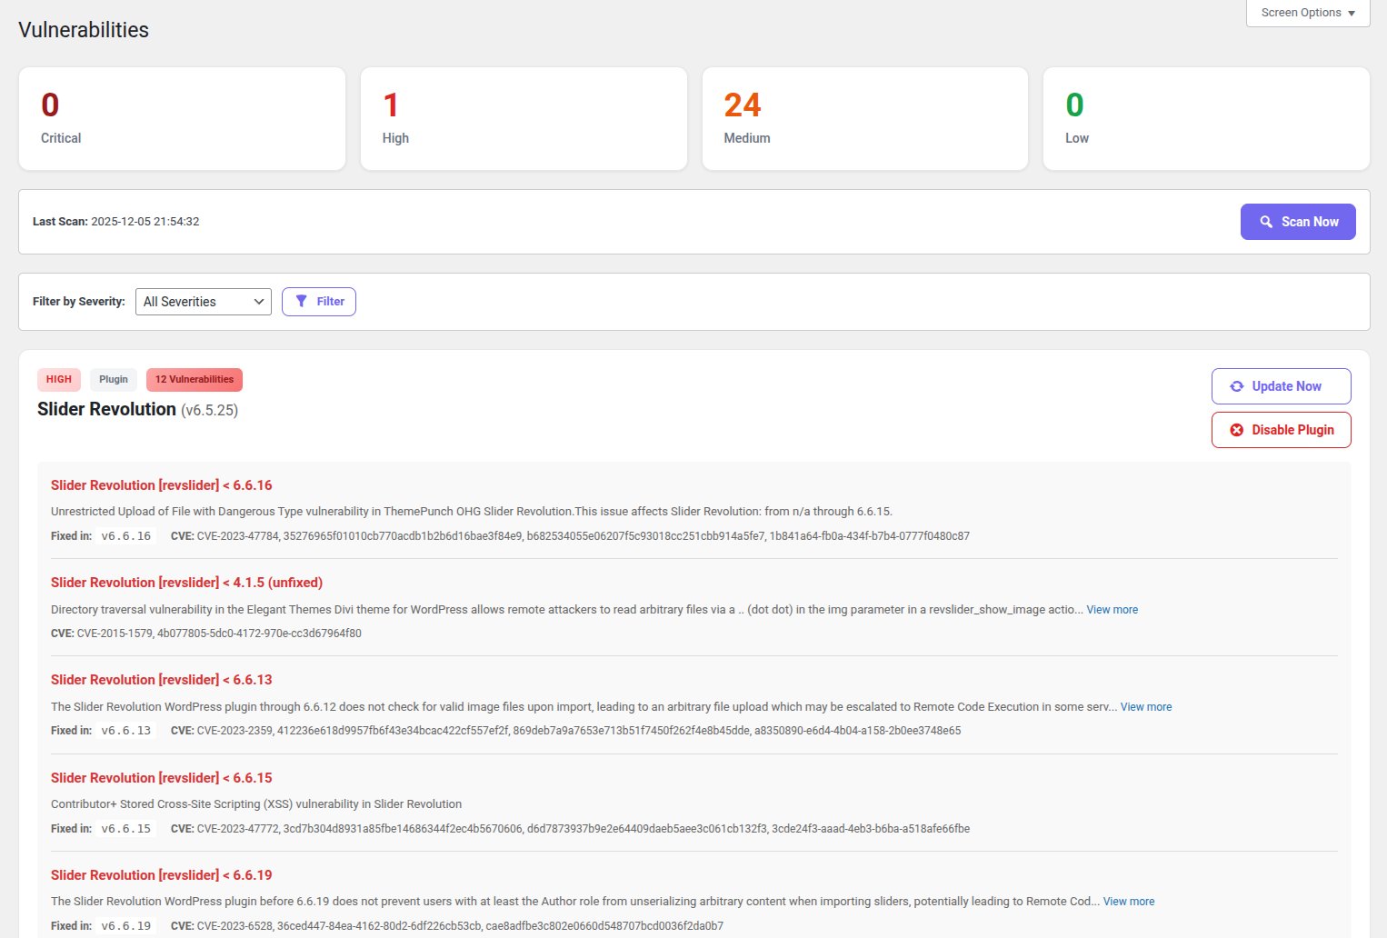Click the funnel icon inside the Filter button
Screen dimensions: 1387x938
tap(303, 301)
